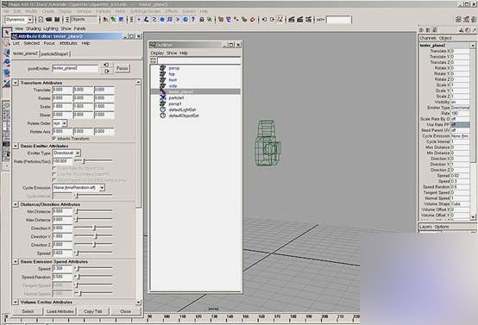Click the Show Tool Settings icon at top right
Viewport: 478px width, 325px height.
tap(466, 20)
